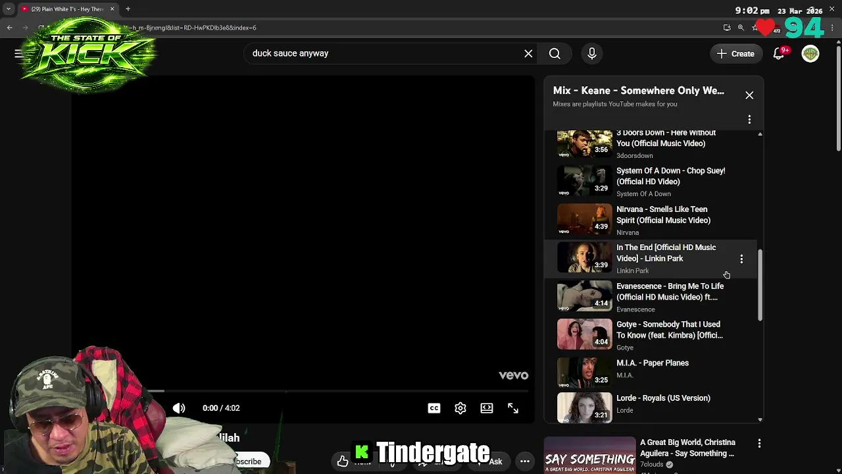Play Evanescence Bring Me To Life thumbnail

(584, 297)
